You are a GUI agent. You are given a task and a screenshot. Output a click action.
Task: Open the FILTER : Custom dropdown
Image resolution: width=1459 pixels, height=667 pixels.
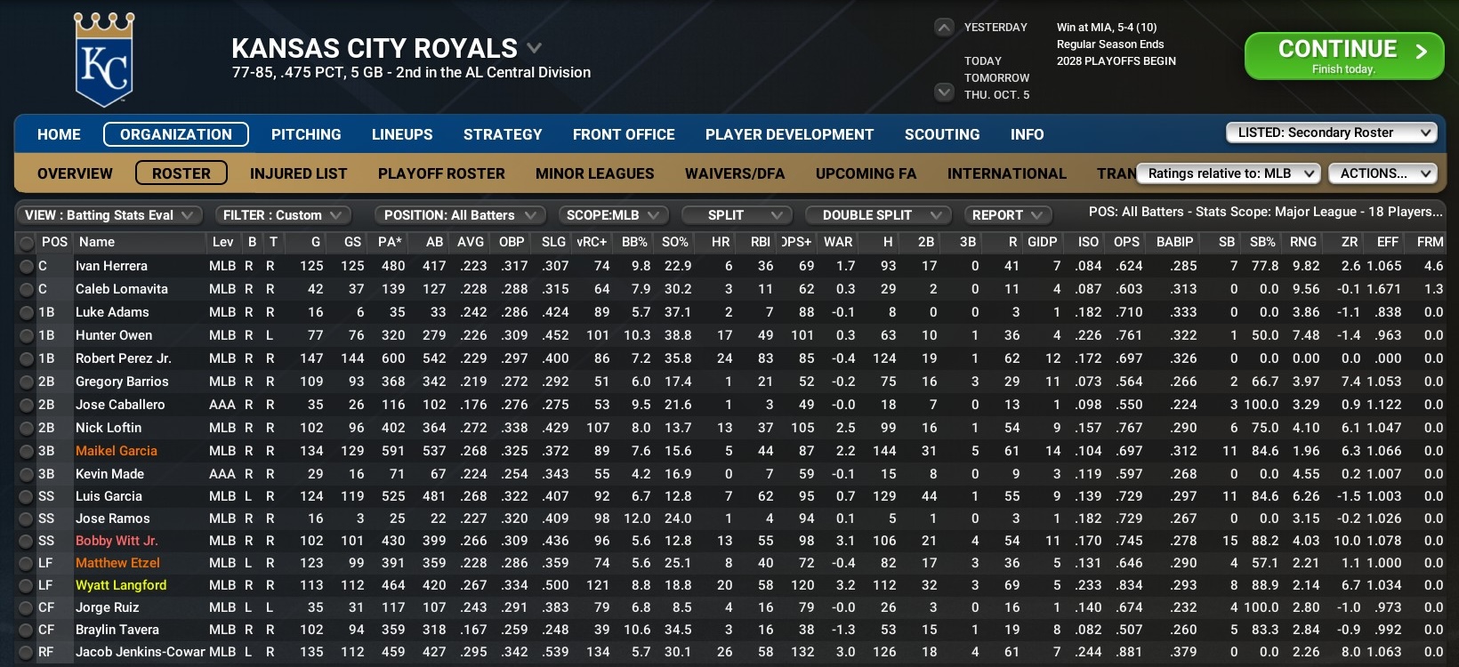(283, 215)
